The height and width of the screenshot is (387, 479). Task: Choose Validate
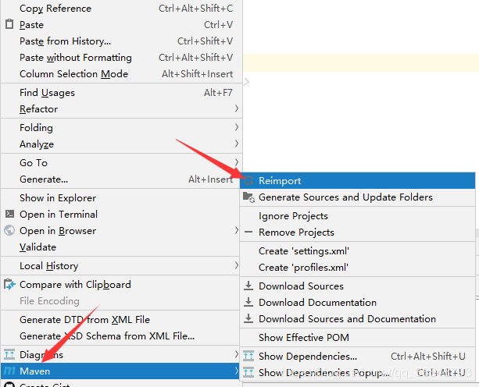121,247
